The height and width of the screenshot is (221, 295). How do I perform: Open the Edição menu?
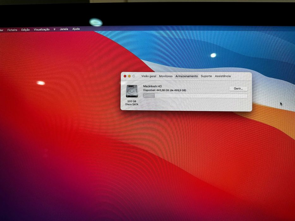tap(25, 30)
